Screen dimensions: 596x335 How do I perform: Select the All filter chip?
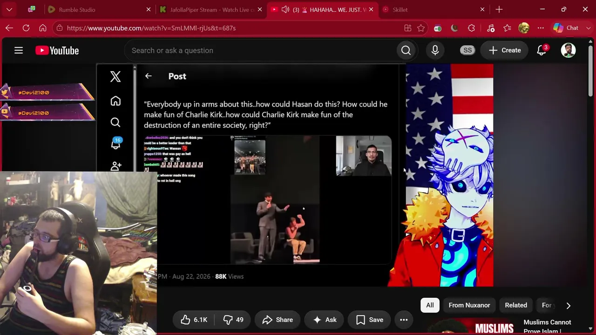[430, 305]
